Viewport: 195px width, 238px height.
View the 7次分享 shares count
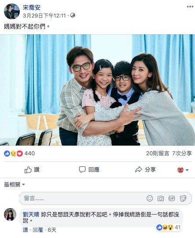pyautogui.click(x=182, y=154)
